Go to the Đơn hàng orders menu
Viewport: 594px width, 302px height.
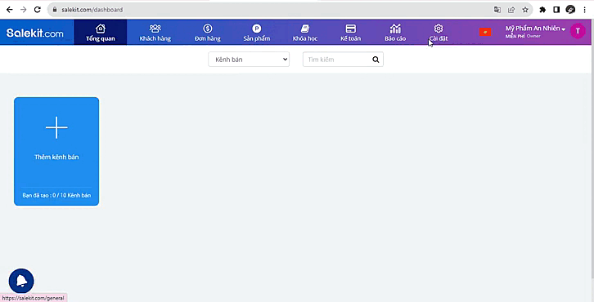click(x=208, y=33)
